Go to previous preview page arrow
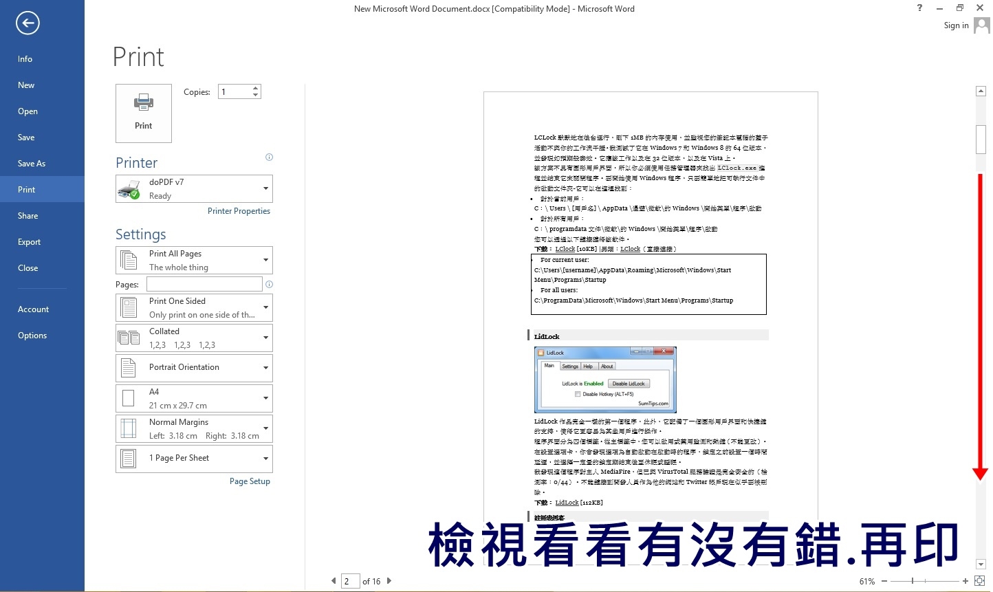 pos(334,581)
